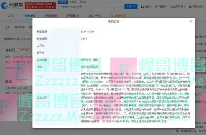Open the 查看更多详情 link

pyautogui.click(x=14, y=68)
